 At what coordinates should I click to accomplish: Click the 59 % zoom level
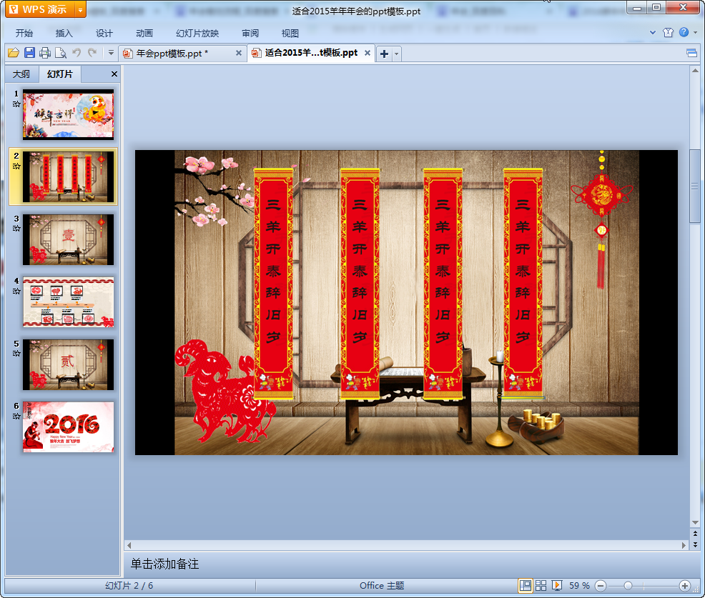[579, 585]
